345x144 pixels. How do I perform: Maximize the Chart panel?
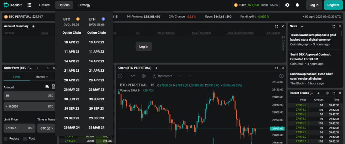(x=277, y=68)
